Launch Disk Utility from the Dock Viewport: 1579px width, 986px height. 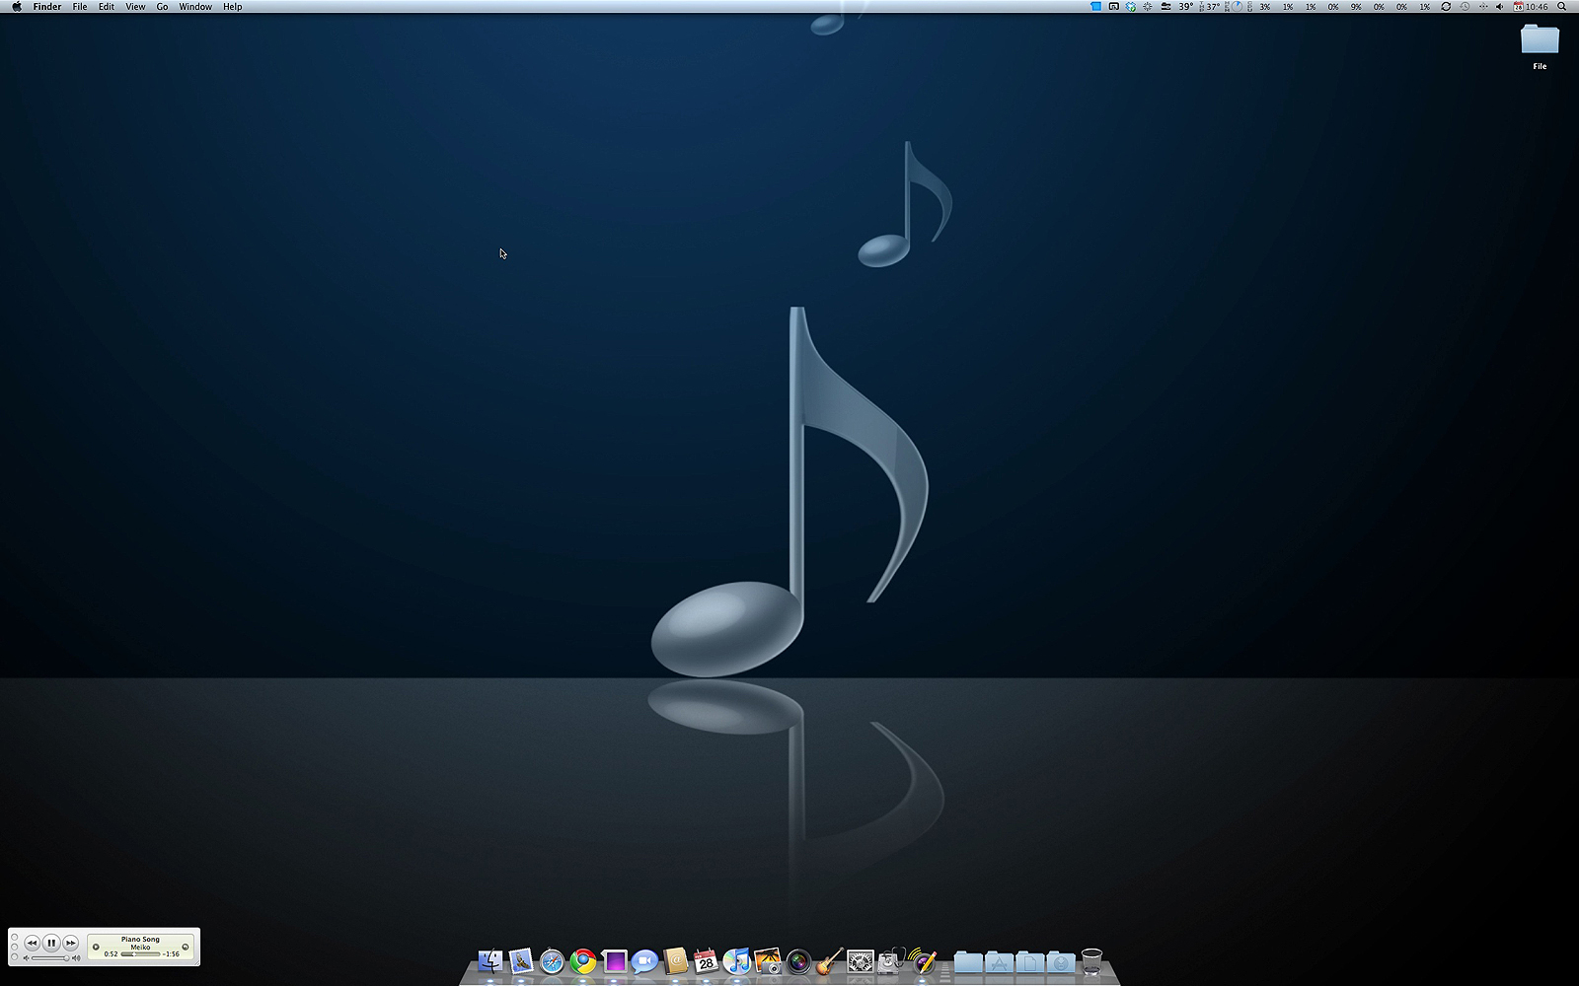(x=891, y=961)
